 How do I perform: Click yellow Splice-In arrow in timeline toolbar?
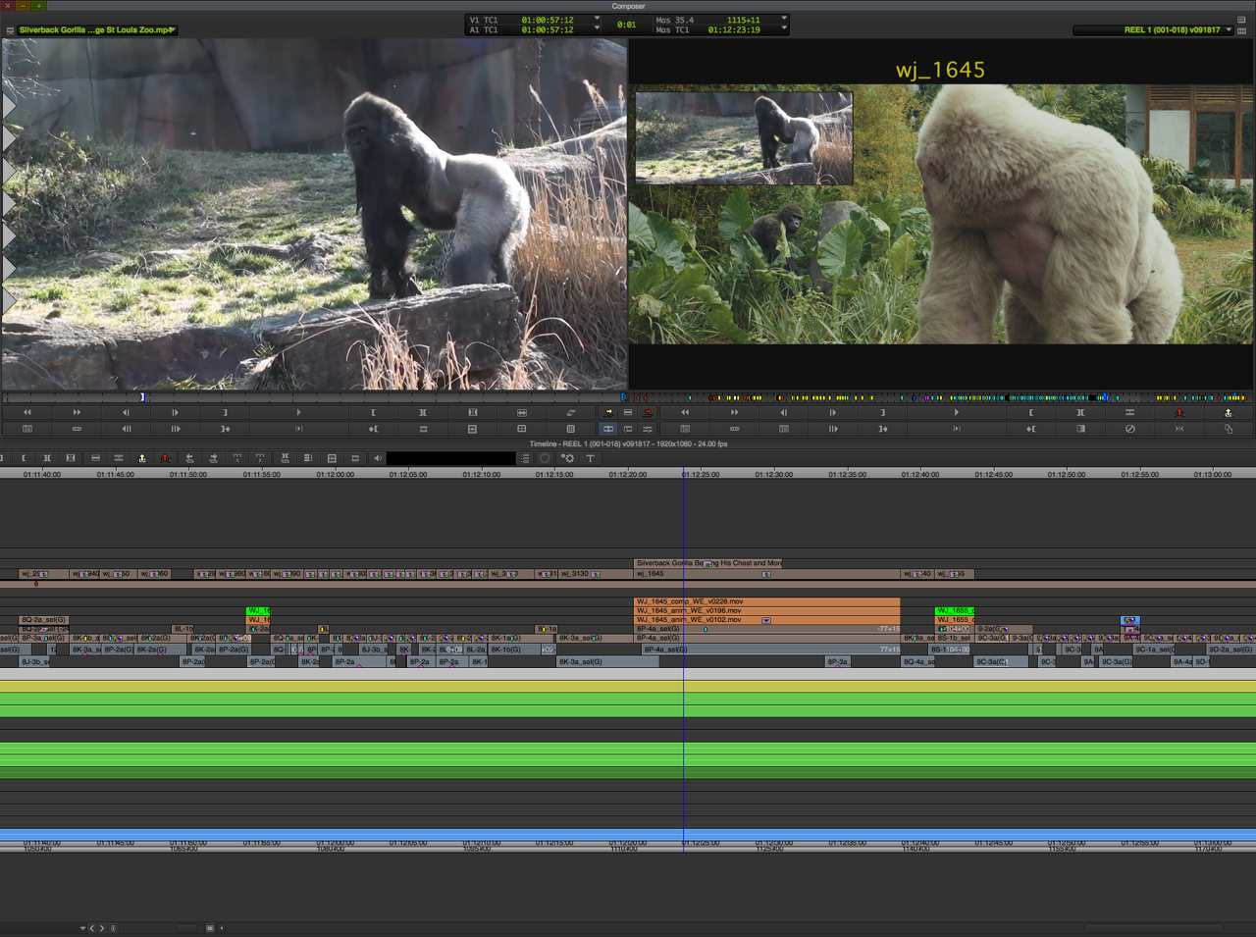tap(142, 458)
